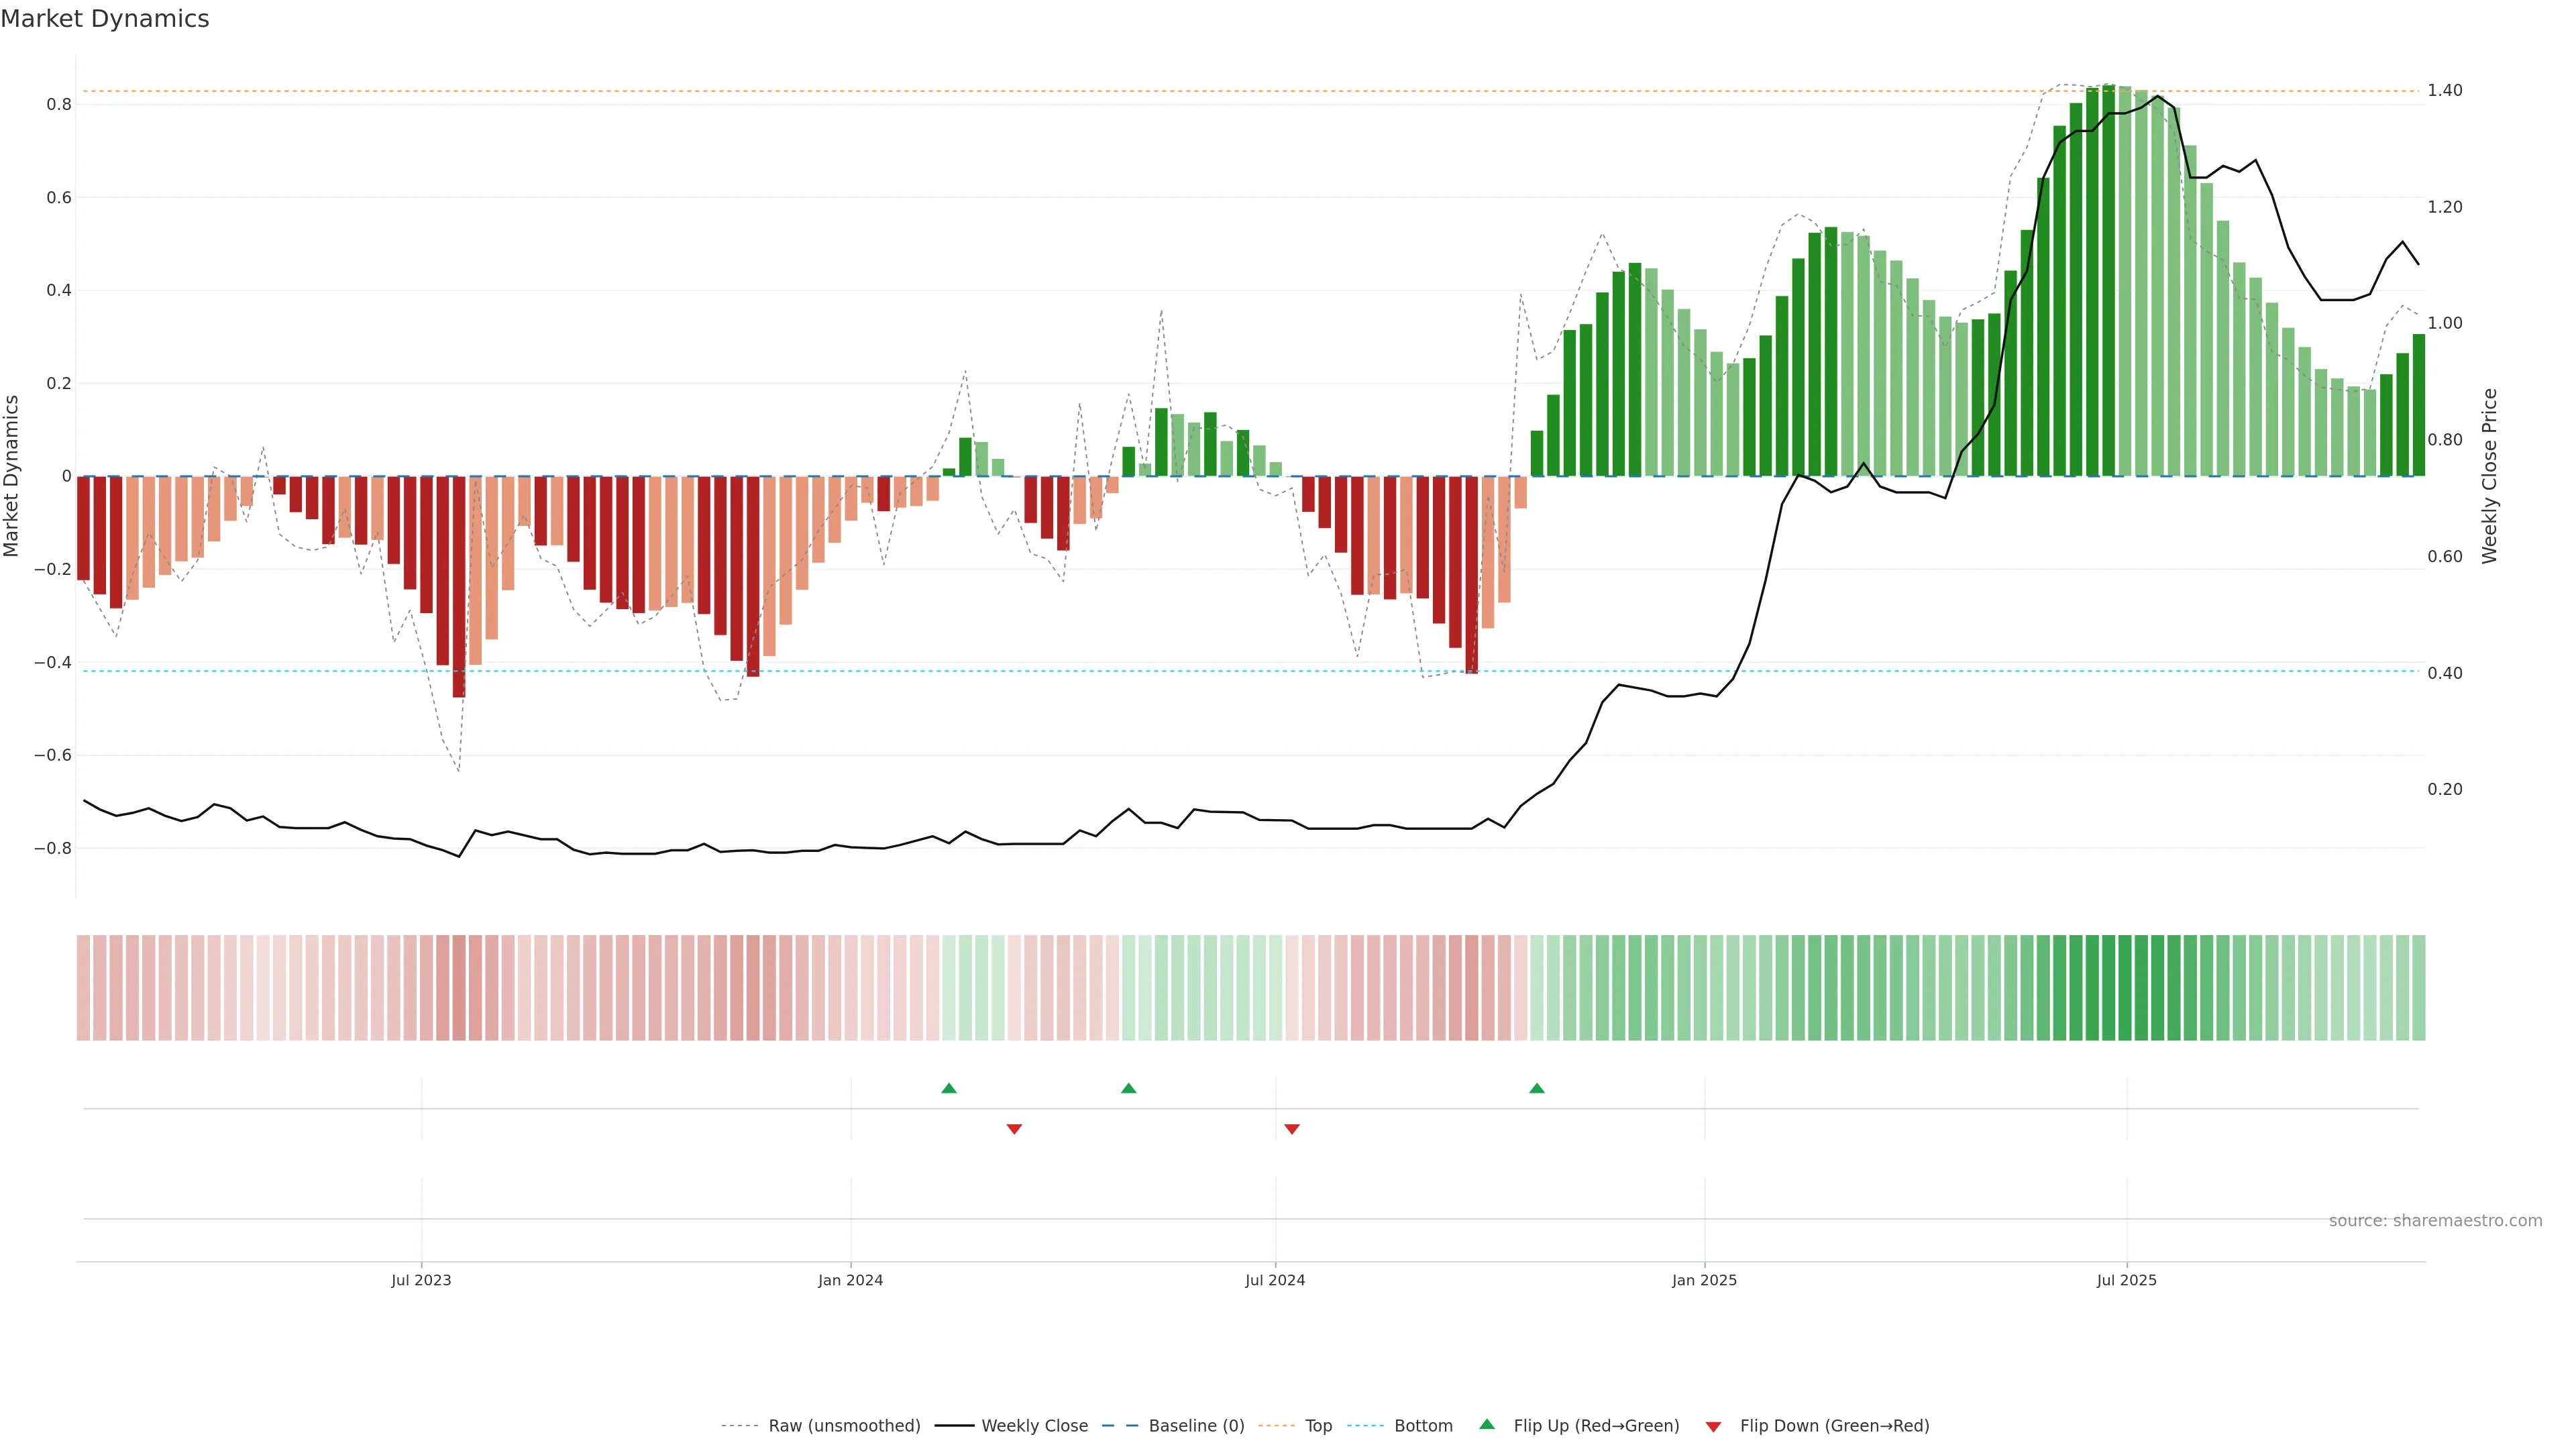Click the last green Flip Up marker before Jan 2025
Image resolution: width=2576 pixels, height=1449 pixels.
click(x=1537, y=1088)
